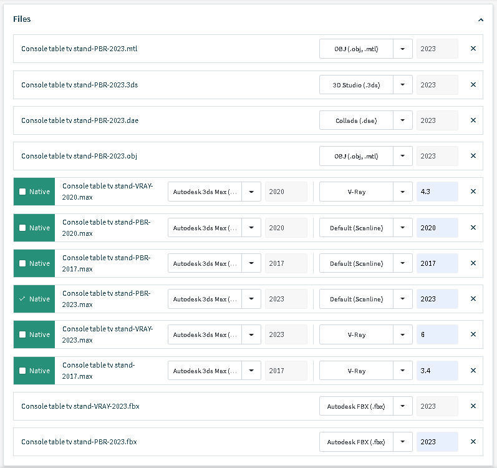Click renderer version field showing 3.4
This screenshot has width=497, height=468.
point(437,371)
